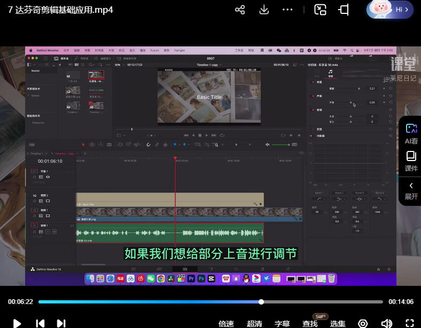Image resolution: width=421 pixels, height=328 pixels.
Task: Click the crop screenshot icon
Action: point(344,10)
